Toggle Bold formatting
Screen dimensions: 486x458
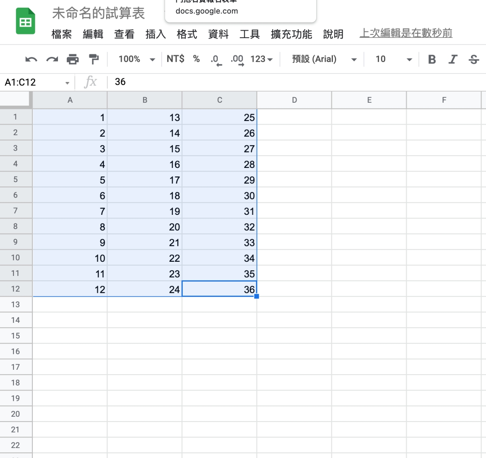(432, 59)
